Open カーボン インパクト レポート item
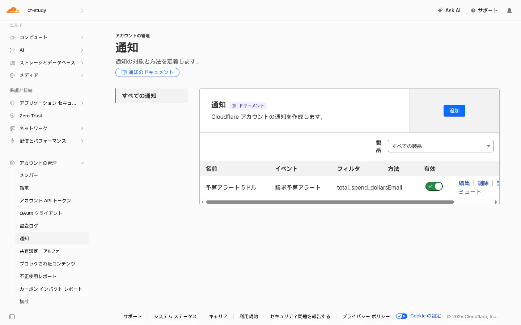 pyautogui.click(x=52, y=289)
